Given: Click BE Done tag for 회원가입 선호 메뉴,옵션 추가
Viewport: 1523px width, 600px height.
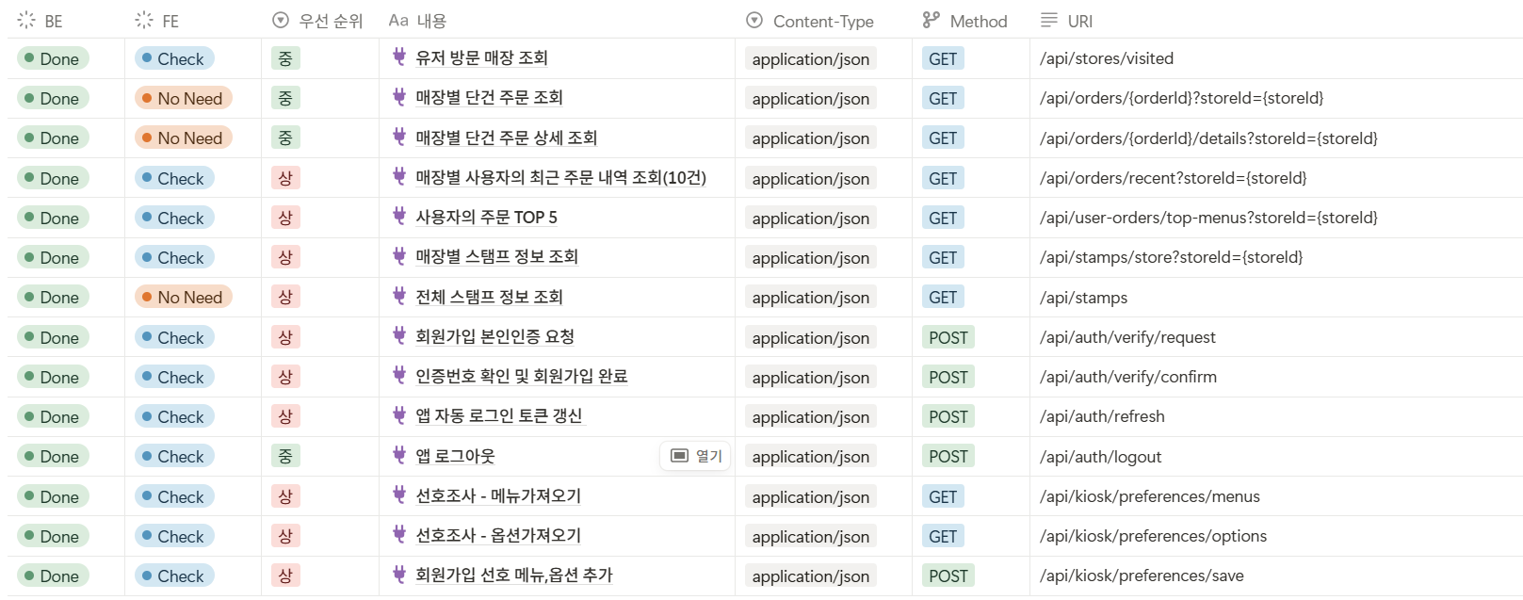Looking at the screenshot, I should [54, 576].
